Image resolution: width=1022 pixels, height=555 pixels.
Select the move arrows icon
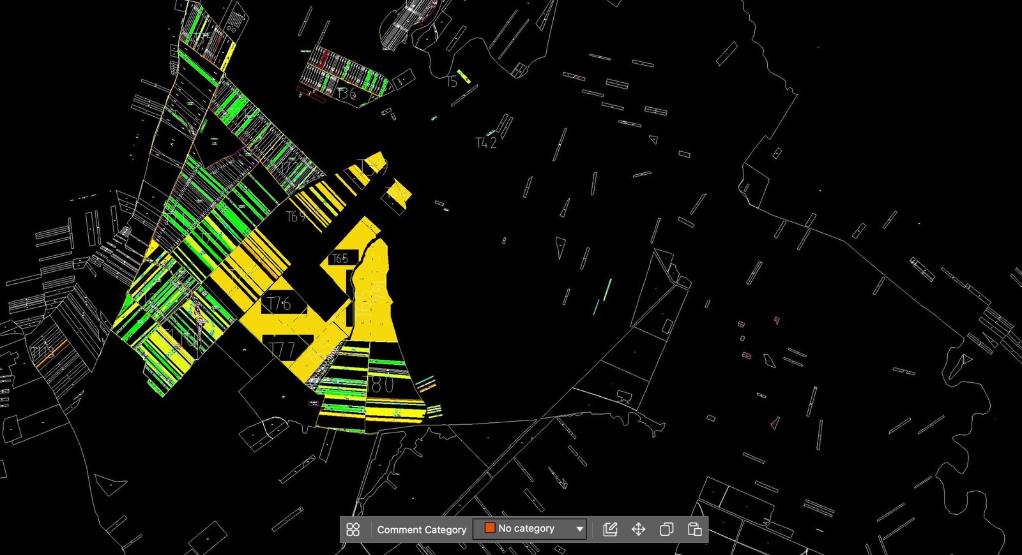coord(638,529)
